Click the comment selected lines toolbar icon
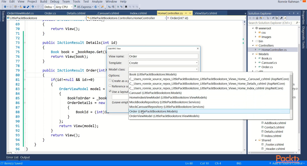Image resolution: width=307 pixels, height=166 pixels. [118, 7]
